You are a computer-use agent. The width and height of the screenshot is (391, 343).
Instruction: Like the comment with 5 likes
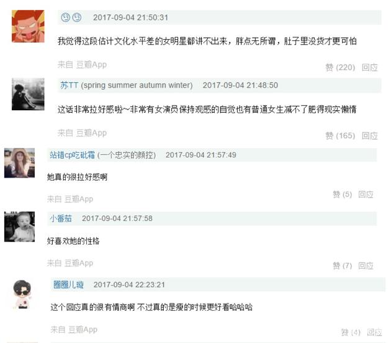tap(343, 194)
